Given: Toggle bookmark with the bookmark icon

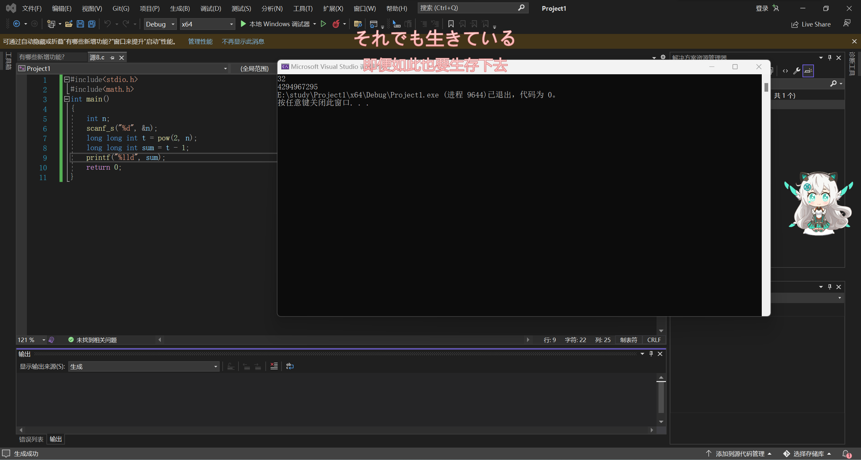Looking at the screenshot, I should [x=451, y=24].
